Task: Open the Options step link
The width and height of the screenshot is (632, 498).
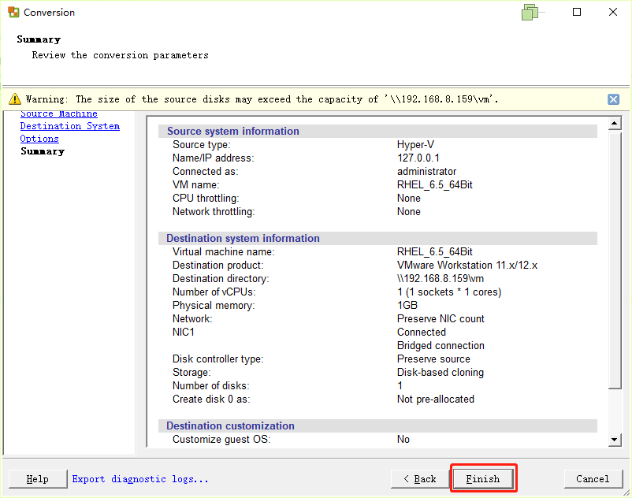Action: click(x=39, y=139)
